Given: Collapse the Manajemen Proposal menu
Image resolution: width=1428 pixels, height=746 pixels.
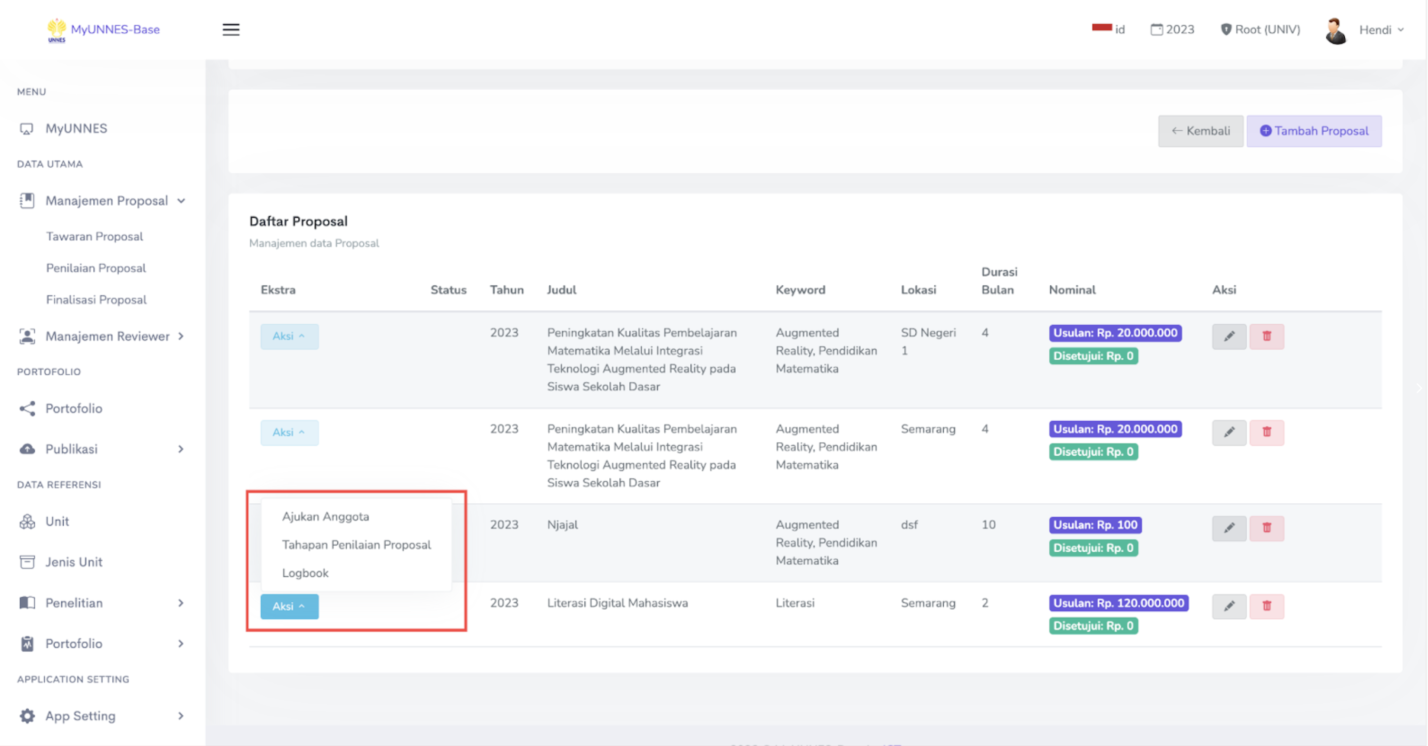Looking at the screenshot, I should (107, 201).
